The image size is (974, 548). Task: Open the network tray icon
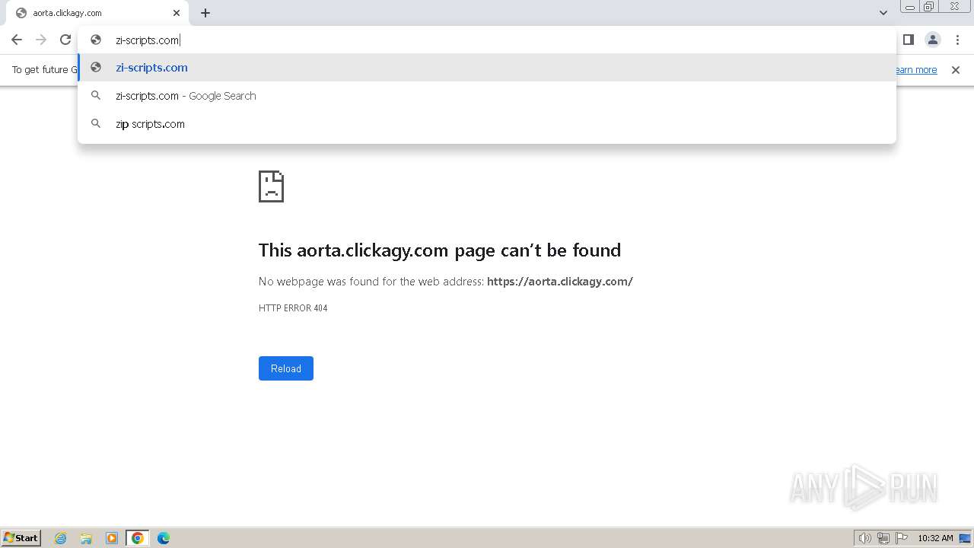pos(883,538)
